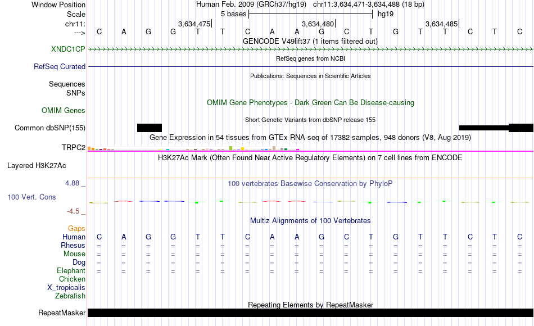The image size is (534, 326).
Task: Open the Layered H3K27Ac track label
Action: (37, 166)
